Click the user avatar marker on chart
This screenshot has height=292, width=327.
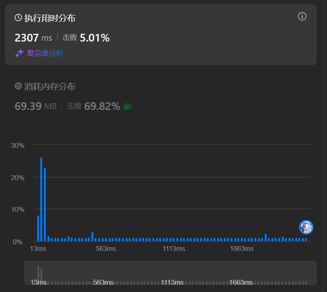coord(306,227)
